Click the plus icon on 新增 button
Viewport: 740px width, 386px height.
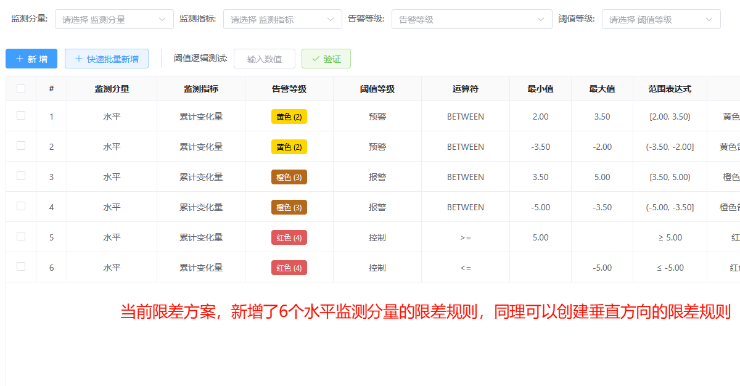click(x=20, y=59)
